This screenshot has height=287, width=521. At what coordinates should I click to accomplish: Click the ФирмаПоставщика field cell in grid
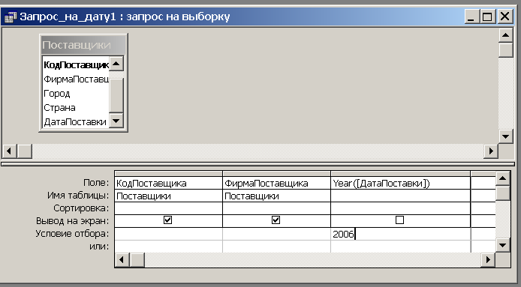tap(276, 183)
